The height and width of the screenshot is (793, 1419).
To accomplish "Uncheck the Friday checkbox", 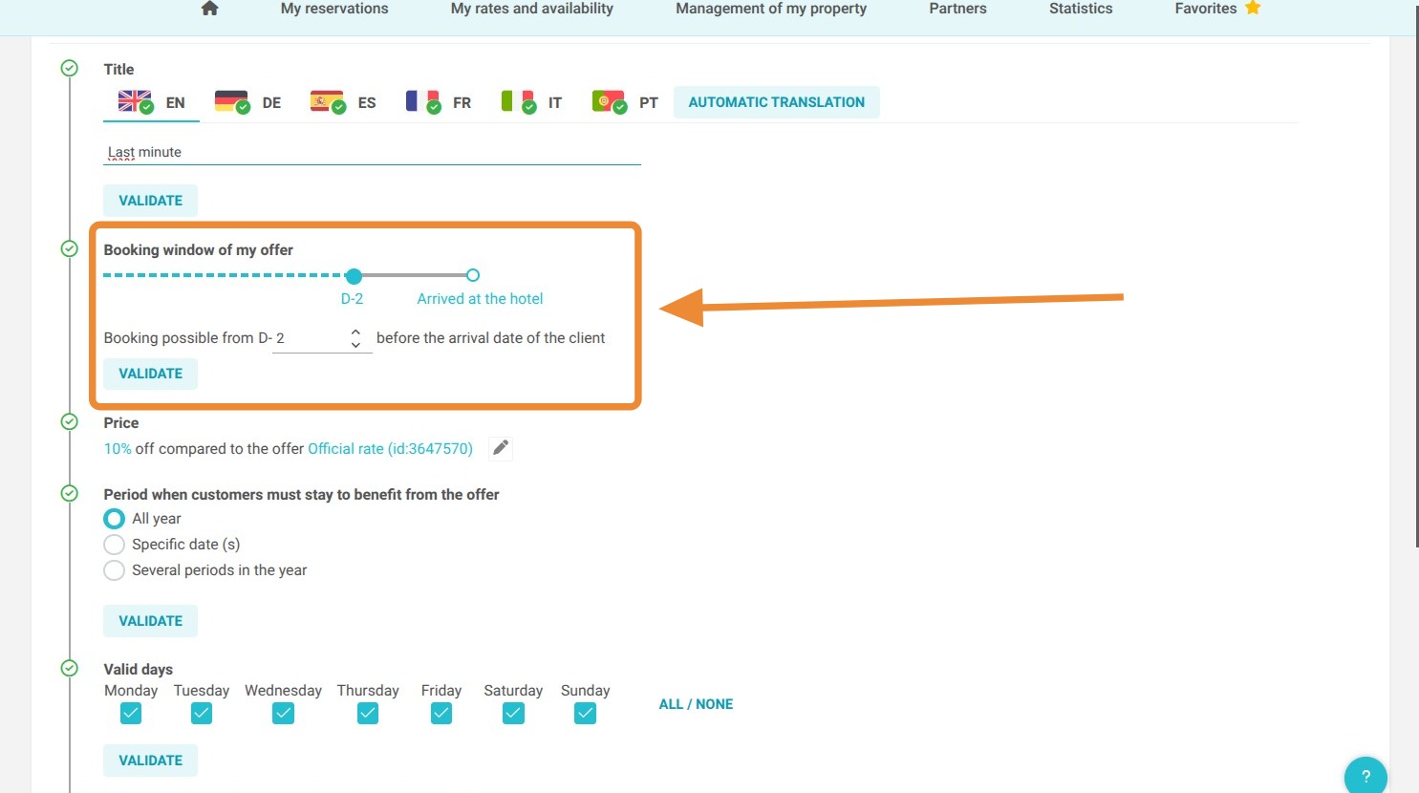I will pos(441,714).
